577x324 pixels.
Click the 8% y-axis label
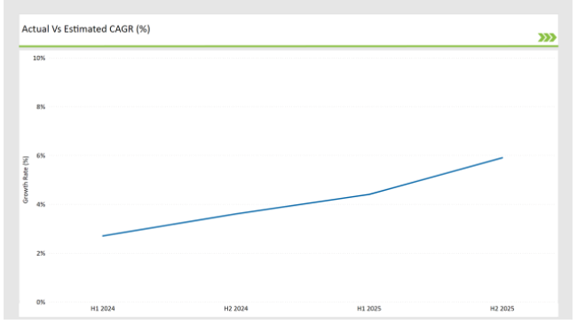click(x=41, y=107)
